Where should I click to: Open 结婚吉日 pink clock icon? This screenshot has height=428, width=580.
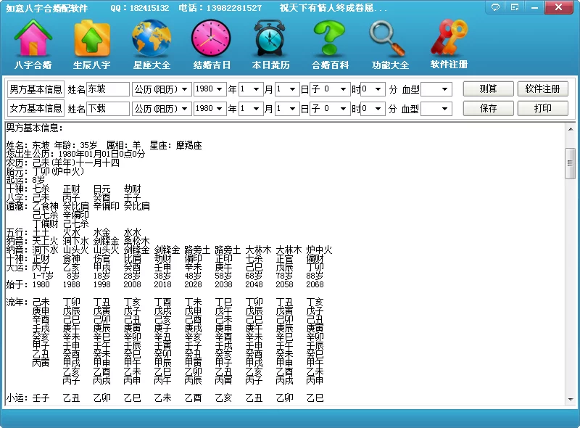click(x=211, y=40)
